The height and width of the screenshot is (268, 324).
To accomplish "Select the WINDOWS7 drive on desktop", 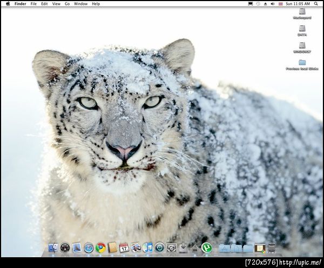I will tap(302, 47).
